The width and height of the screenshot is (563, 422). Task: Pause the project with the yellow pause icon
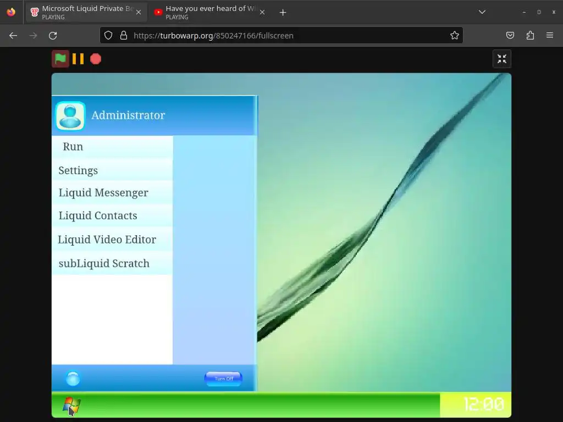click(x=78, y=59)
